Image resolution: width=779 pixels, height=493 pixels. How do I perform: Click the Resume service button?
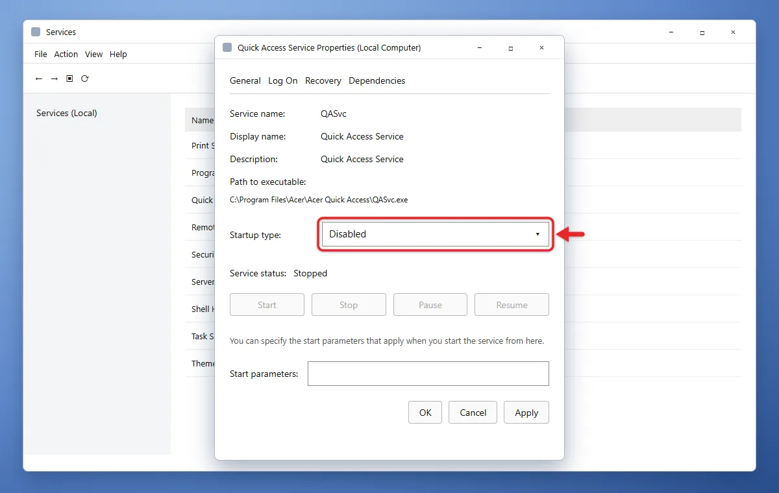tap(512, 305)
